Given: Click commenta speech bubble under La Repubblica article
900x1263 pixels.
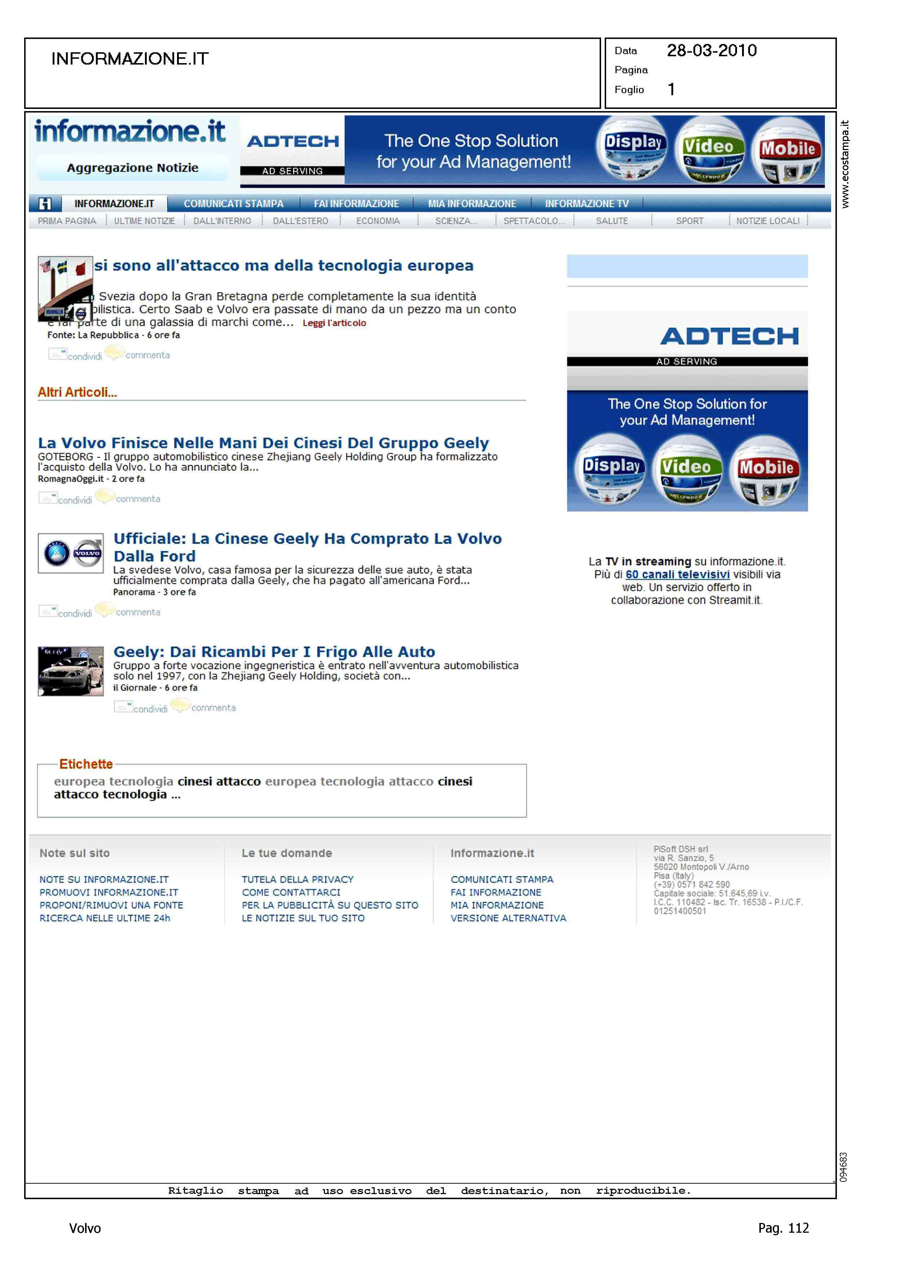Looking at the screenshot, I should tap(115, 352).
